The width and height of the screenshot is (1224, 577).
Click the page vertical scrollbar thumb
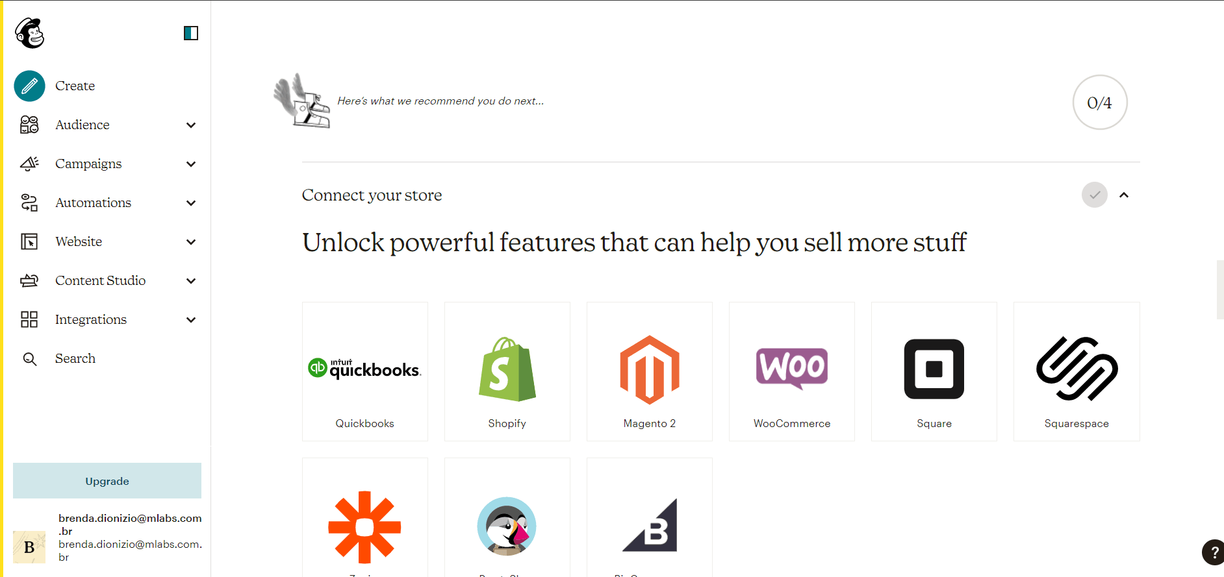point(1220,289)
